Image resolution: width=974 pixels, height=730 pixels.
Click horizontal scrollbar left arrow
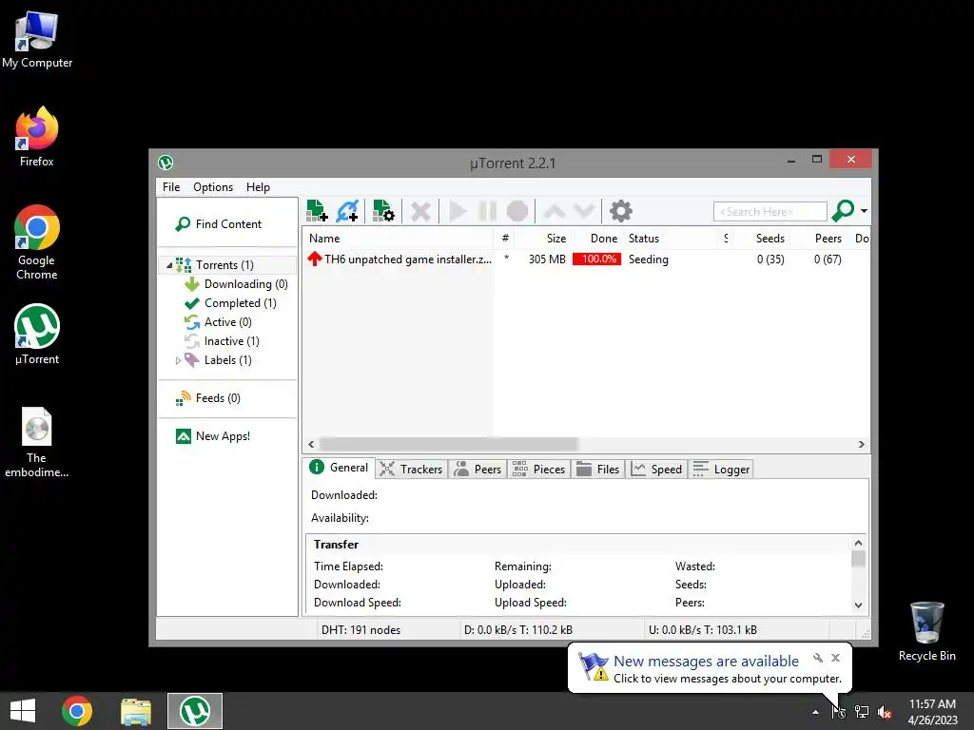tap(311, 445)
